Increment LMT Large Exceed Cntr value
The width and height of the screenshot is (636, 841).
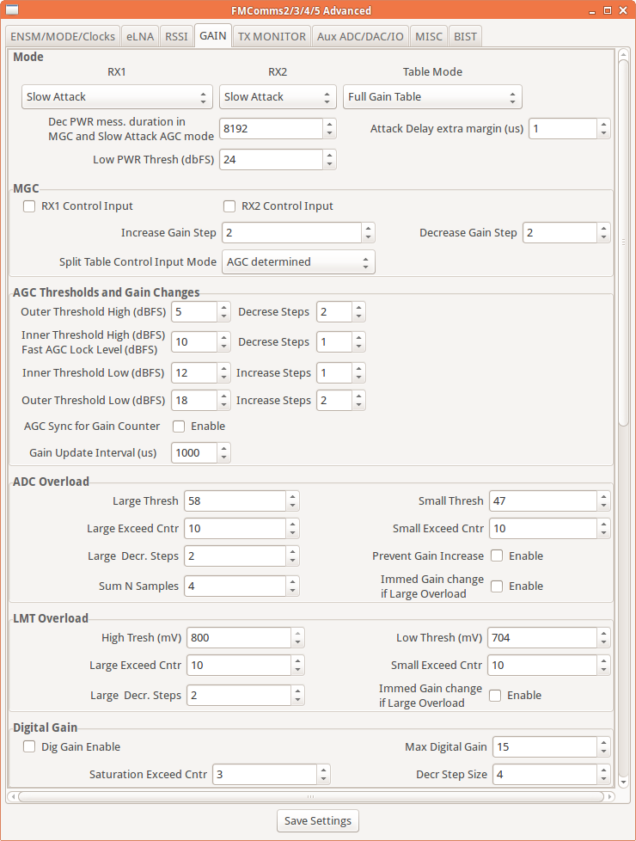point(298,660)
